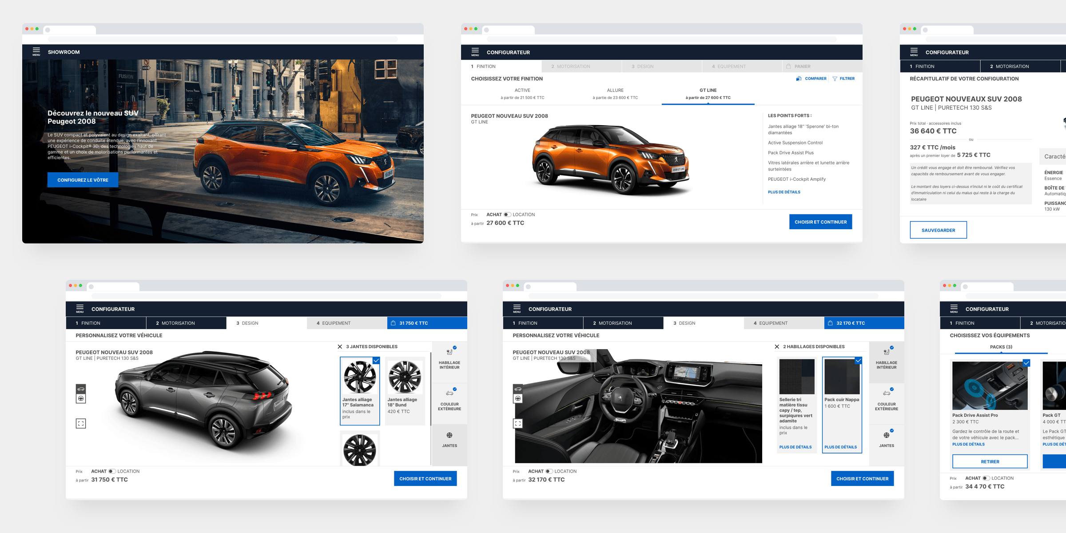Image resolution: width=1066 pixels, height=533 pixels.
Task: Expand interior photo to fullscreen
Action: pyautogui.click(x=518, y=423)
